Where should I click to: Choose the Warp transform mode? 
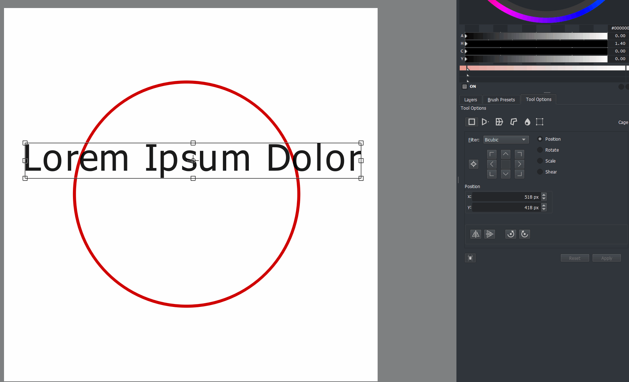(x=499, y=122)
